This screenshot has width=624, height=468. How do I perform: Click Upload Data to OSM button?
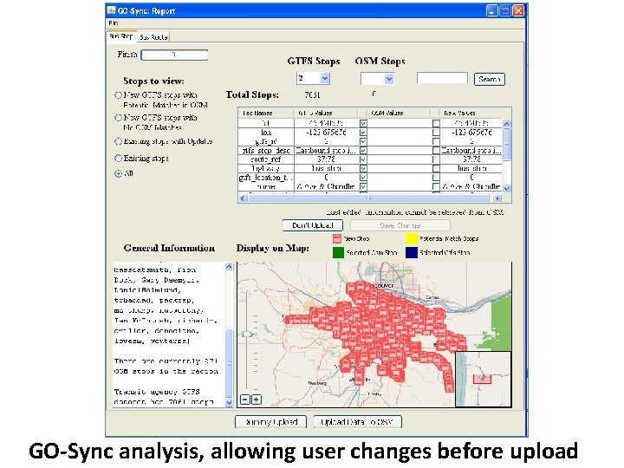point(357,422)
